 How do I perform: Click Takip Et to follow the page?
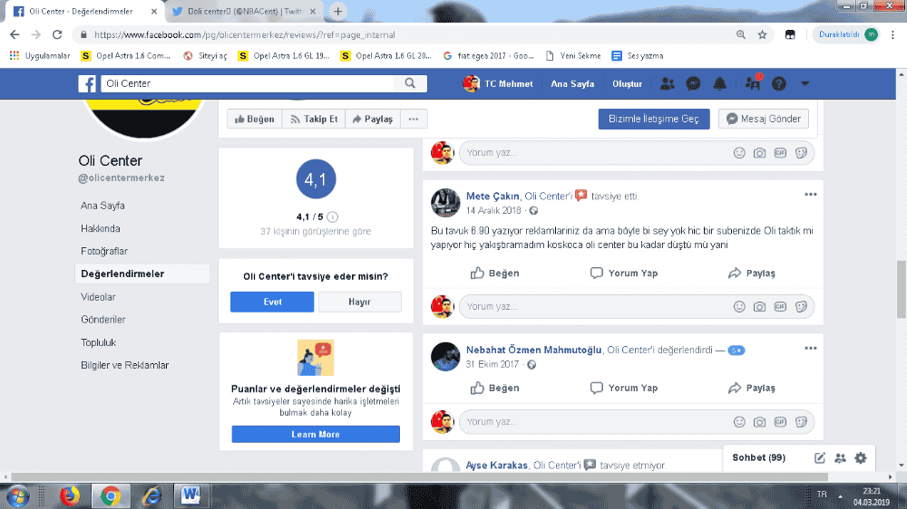pyautogui.click(x=314, y=119)
